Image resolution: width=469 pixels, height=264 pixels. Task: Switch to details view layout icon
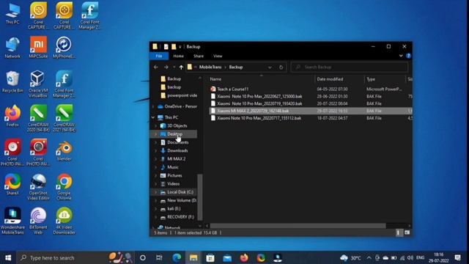[x=398, y=232]
